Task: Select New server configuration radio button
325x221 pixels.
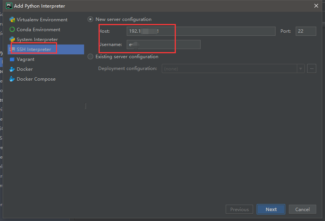Action: coord(90,19)
